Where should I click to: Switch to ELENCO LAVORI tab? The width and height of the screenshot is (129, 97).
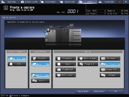(x=29, y=2)
